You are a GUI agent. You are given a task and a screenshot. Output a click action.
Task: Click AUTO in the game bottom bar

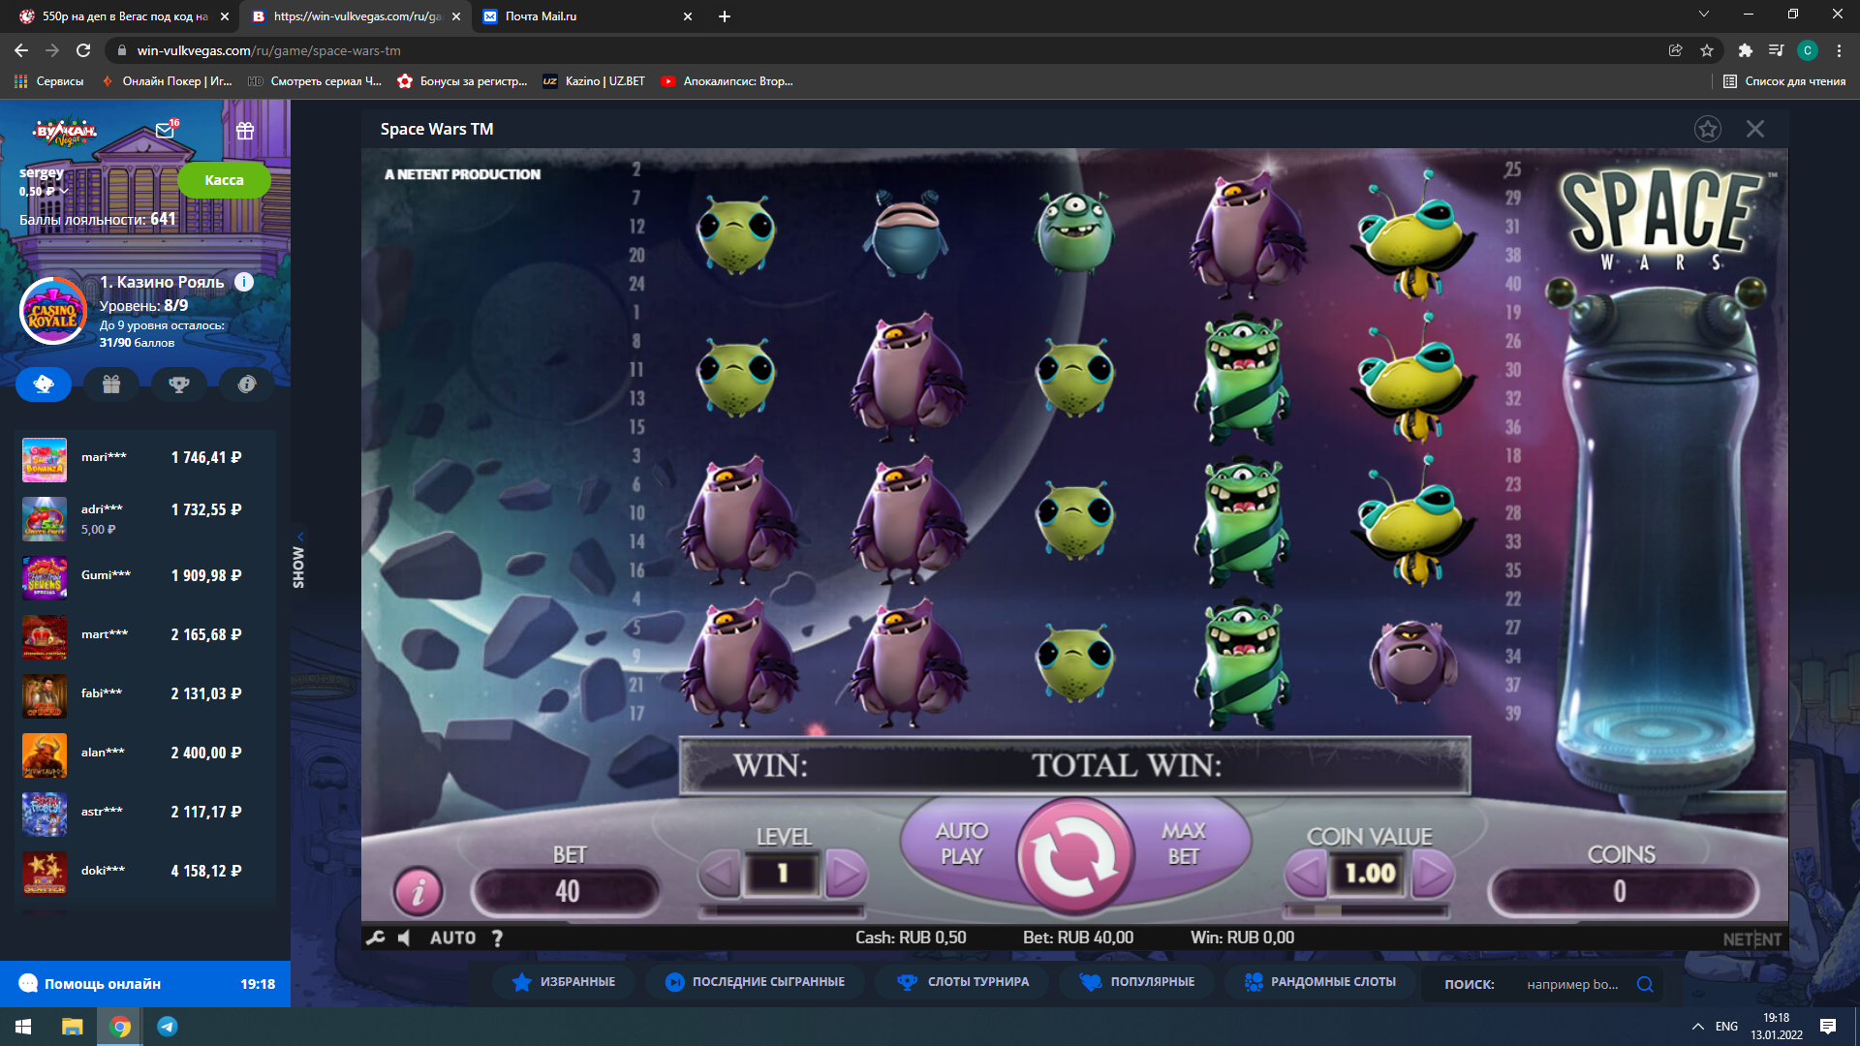452,938
